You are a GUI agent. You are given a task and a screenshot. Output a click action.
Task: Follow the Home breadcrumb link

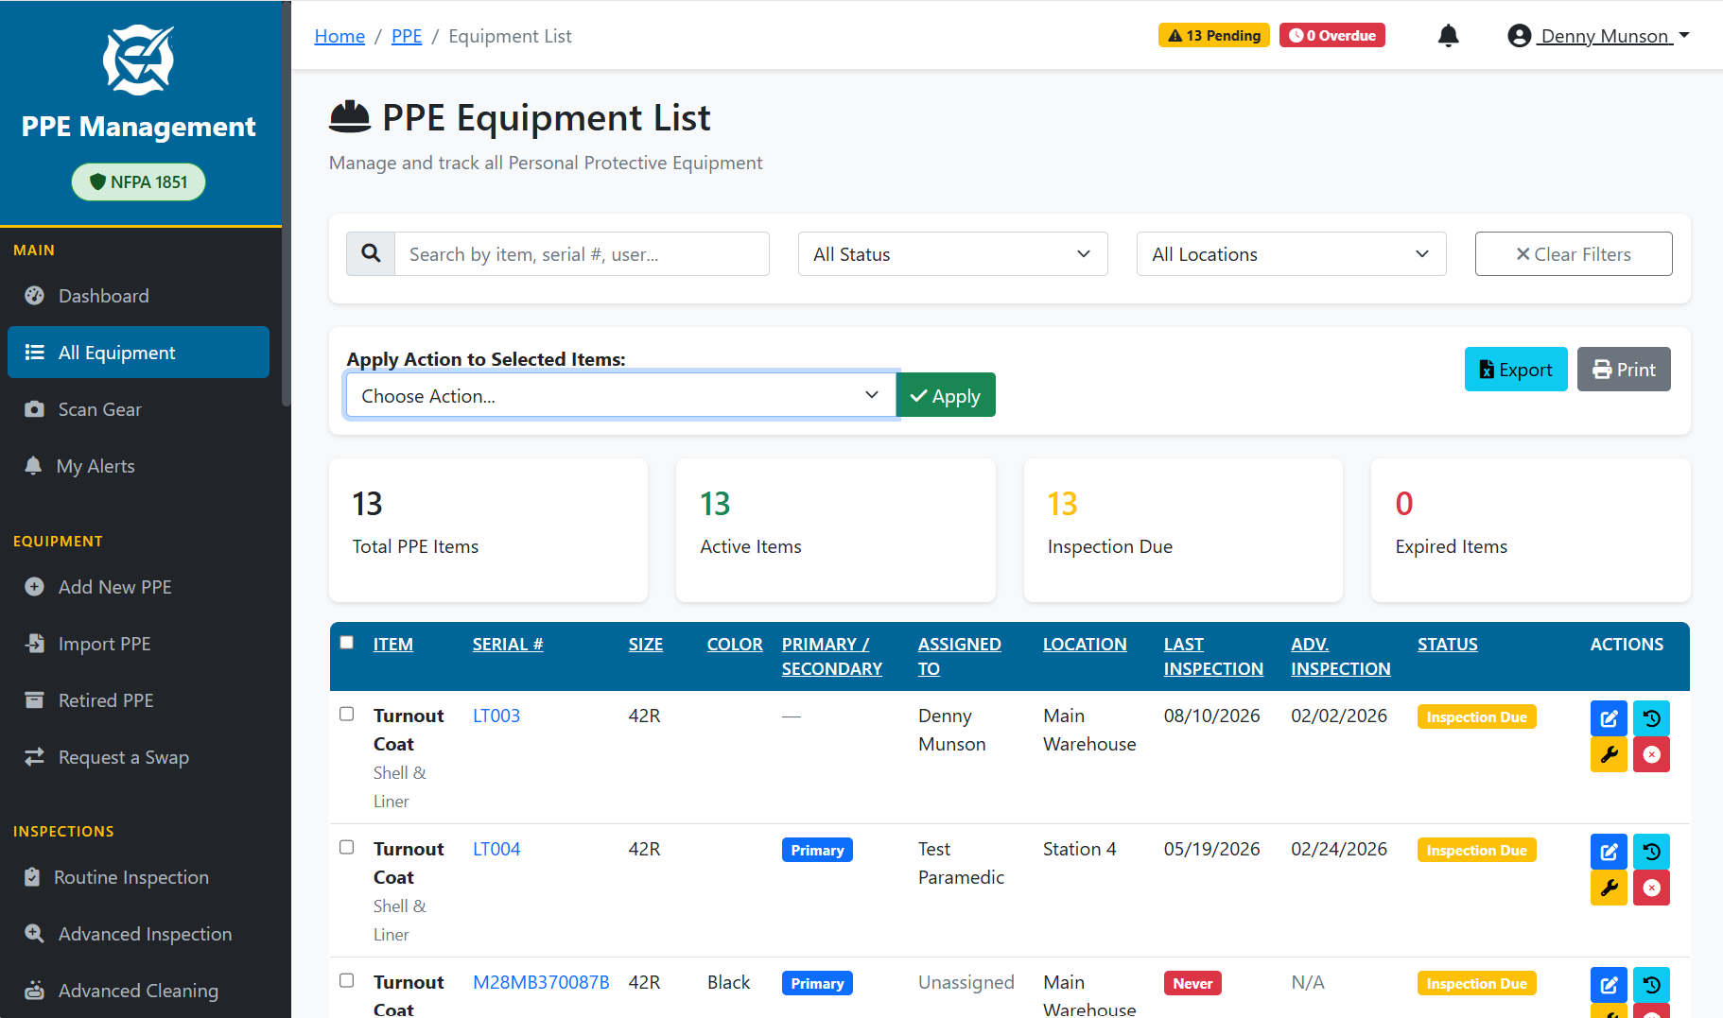click(x=339, y=36)
